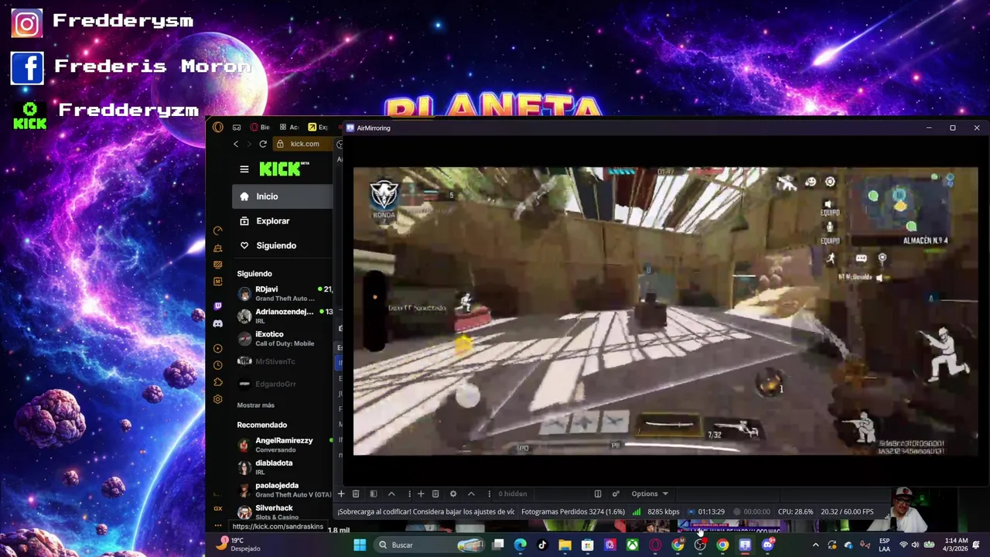Open Opera sidebar settings gear
The image size is (990, 557).
[x=217, y=399]
